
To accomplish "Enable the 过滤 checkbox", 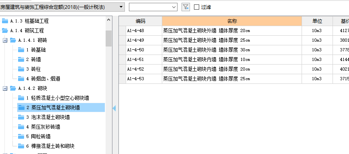I will pos(196,7).
